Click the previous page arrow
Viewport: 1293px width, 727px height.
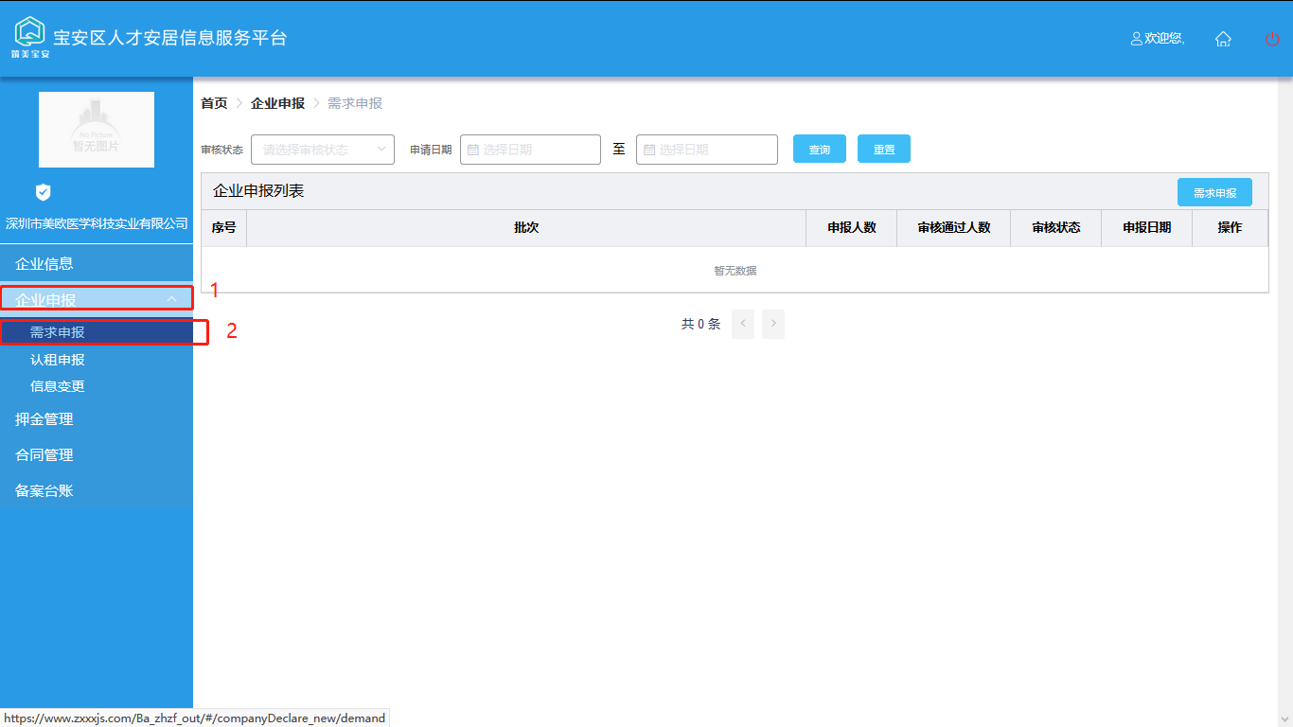click(x=743, y=324)
